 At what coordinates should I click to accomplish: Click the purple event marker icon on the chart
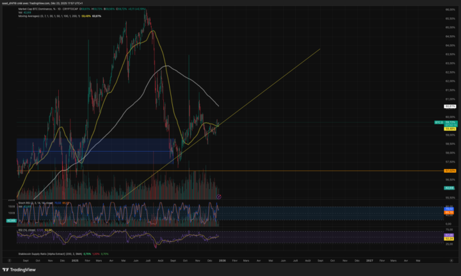(219, 197)
